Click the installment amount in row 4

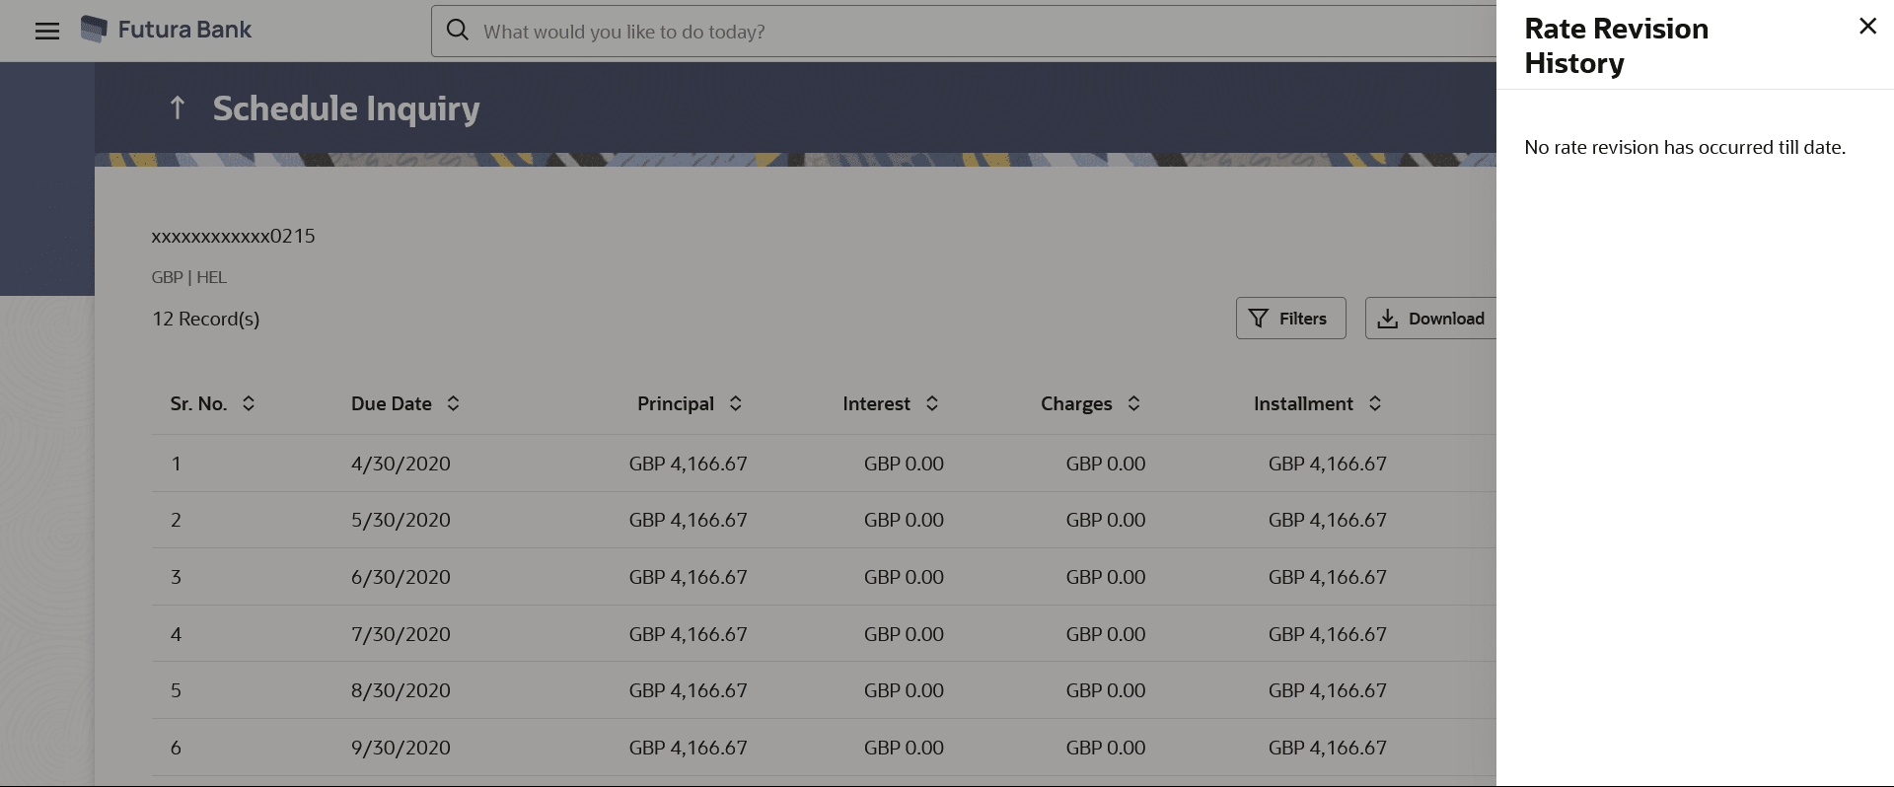1328,634
